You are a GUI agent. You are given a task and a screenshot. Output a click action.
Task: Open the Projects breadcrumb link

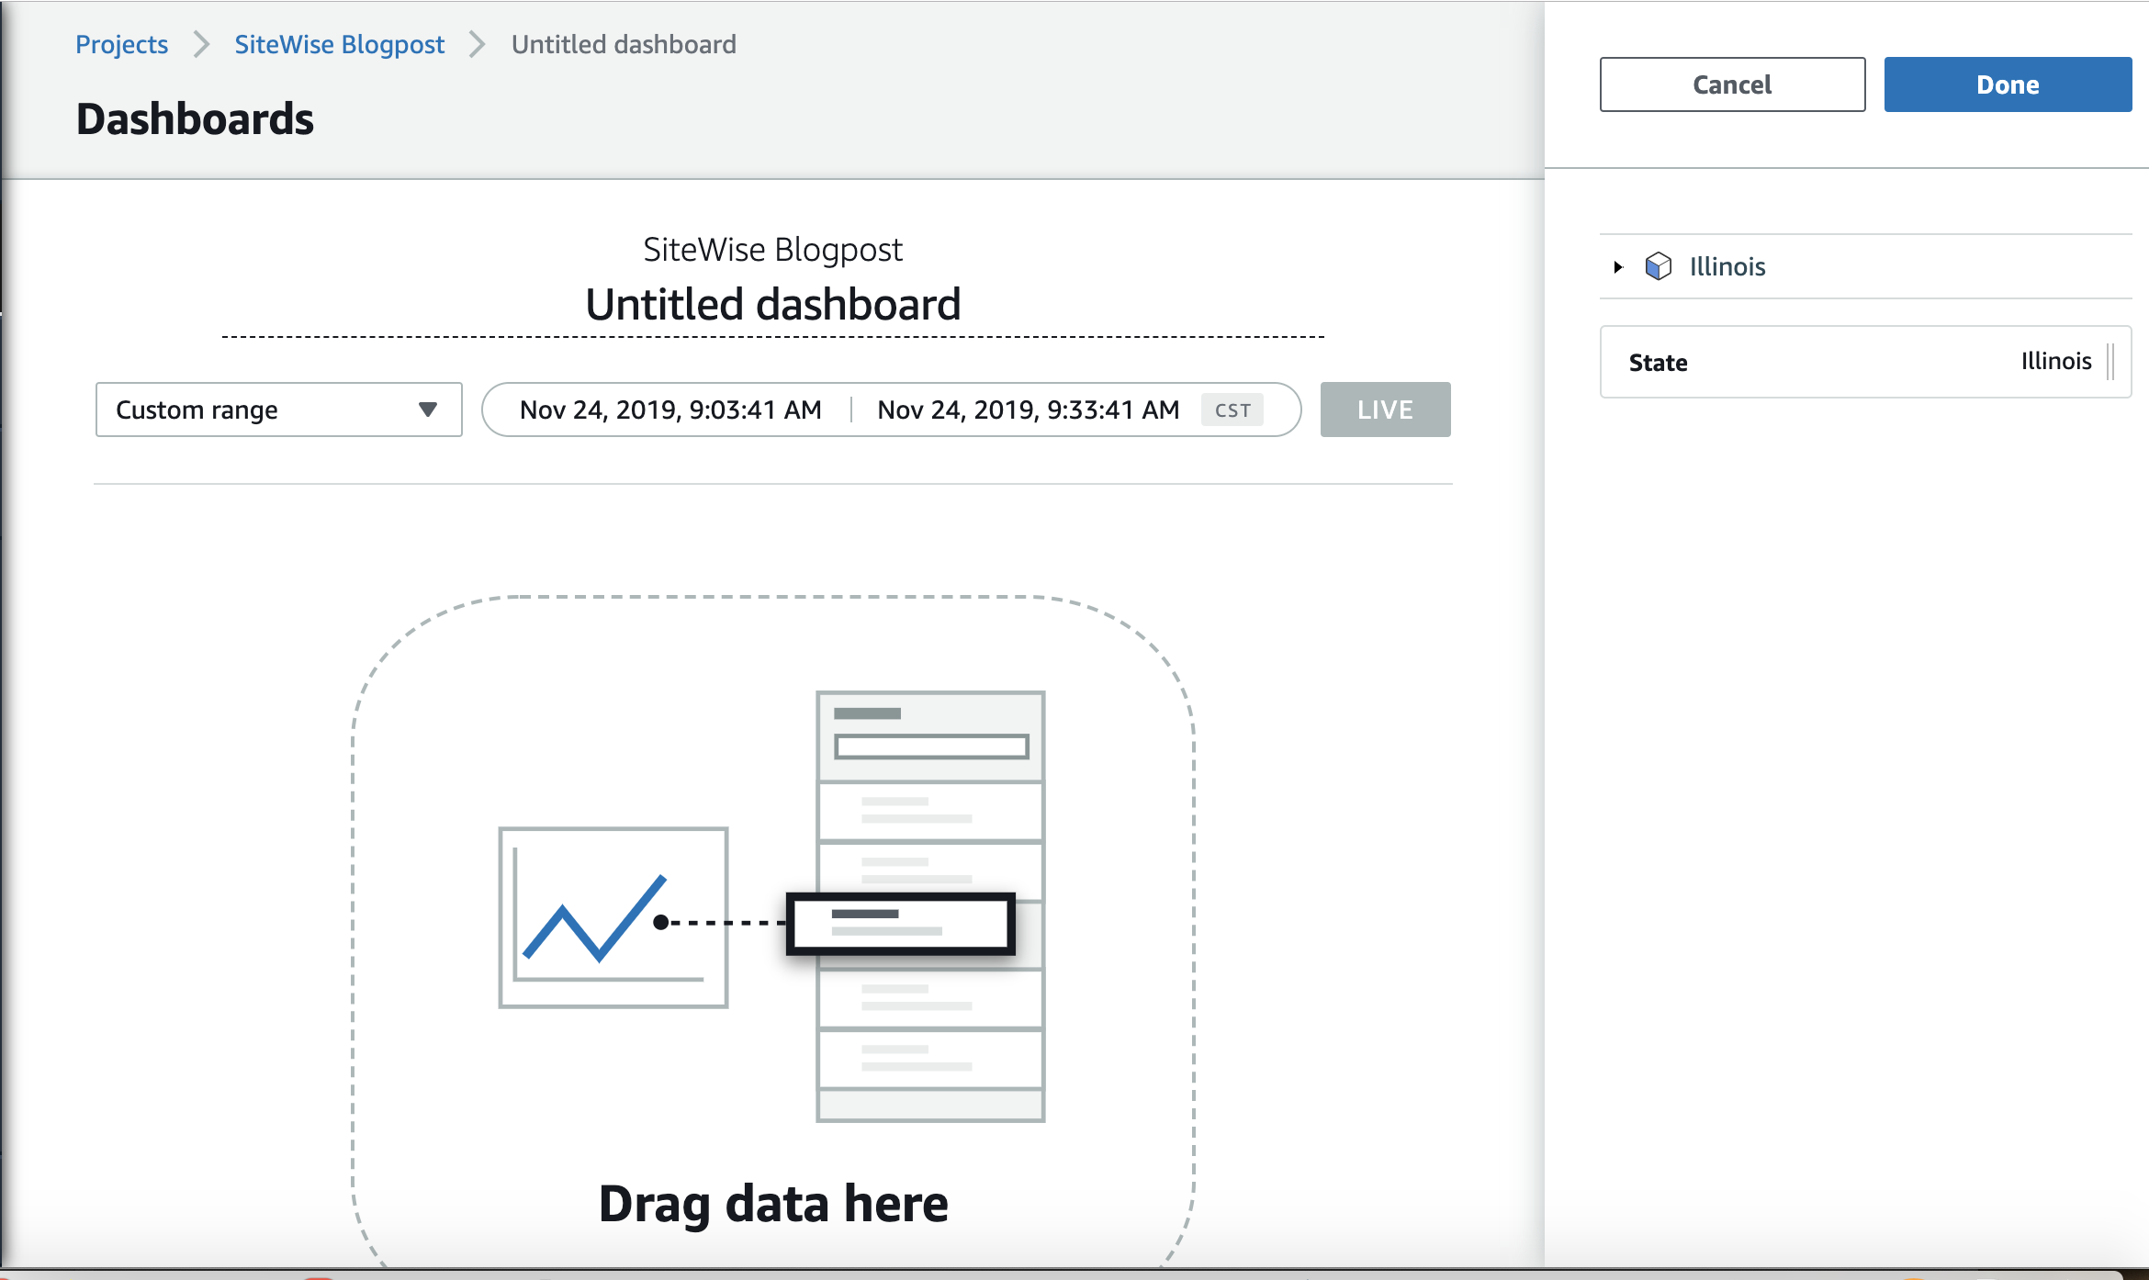[121, 44]
